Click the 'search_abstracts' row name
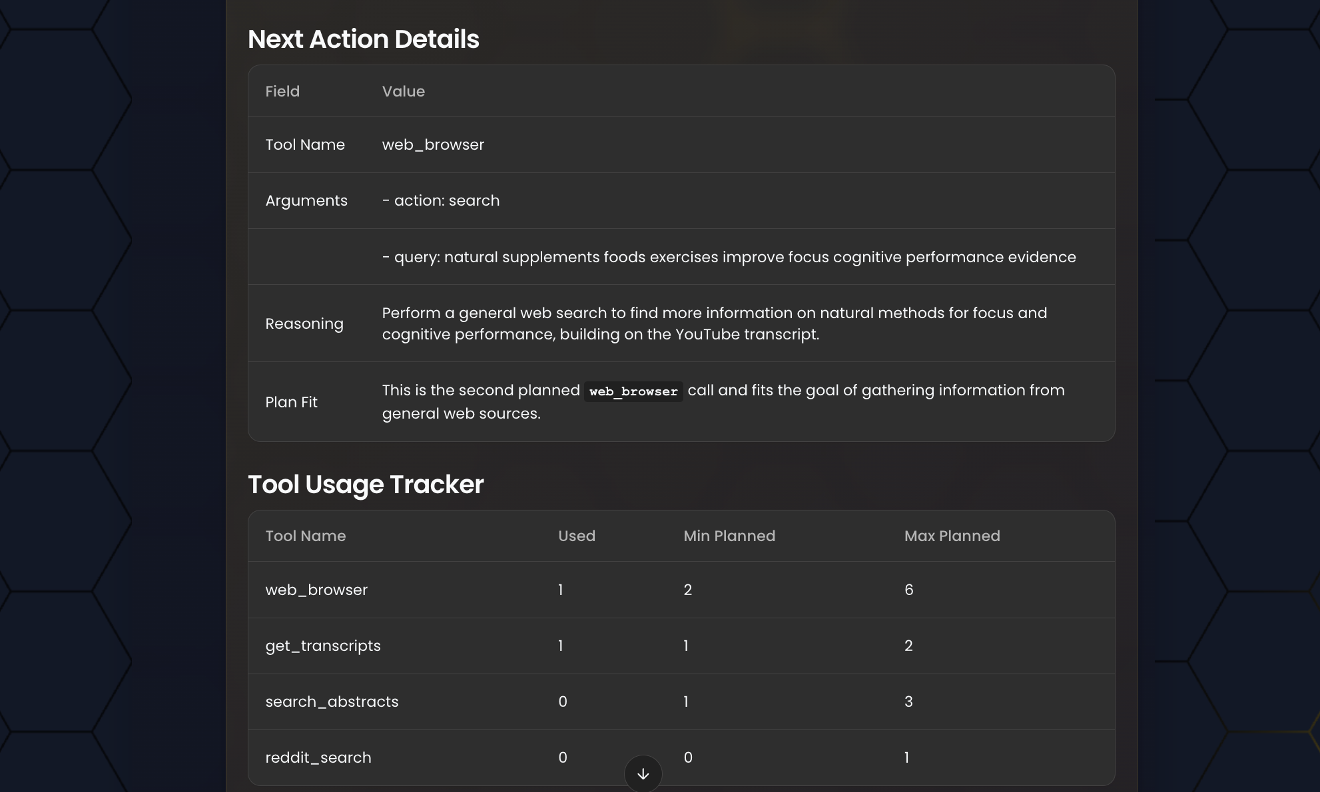This screenshot has height=792, width=1320. [x=332, y=701]
